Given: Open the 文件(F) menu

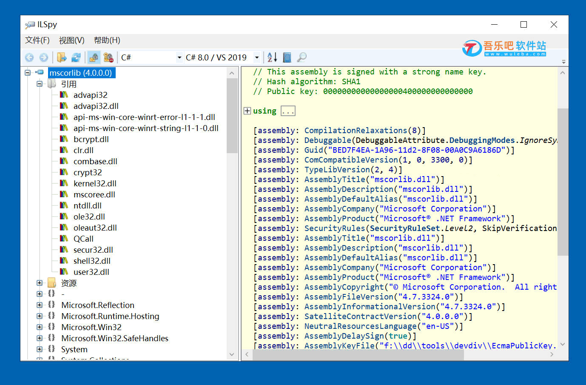Looking at the screenshot, I should point(37,40).
